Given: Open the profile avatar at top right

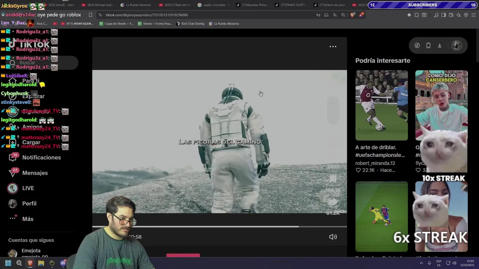Looking at the screenshot, I should [x=457, y=46].
